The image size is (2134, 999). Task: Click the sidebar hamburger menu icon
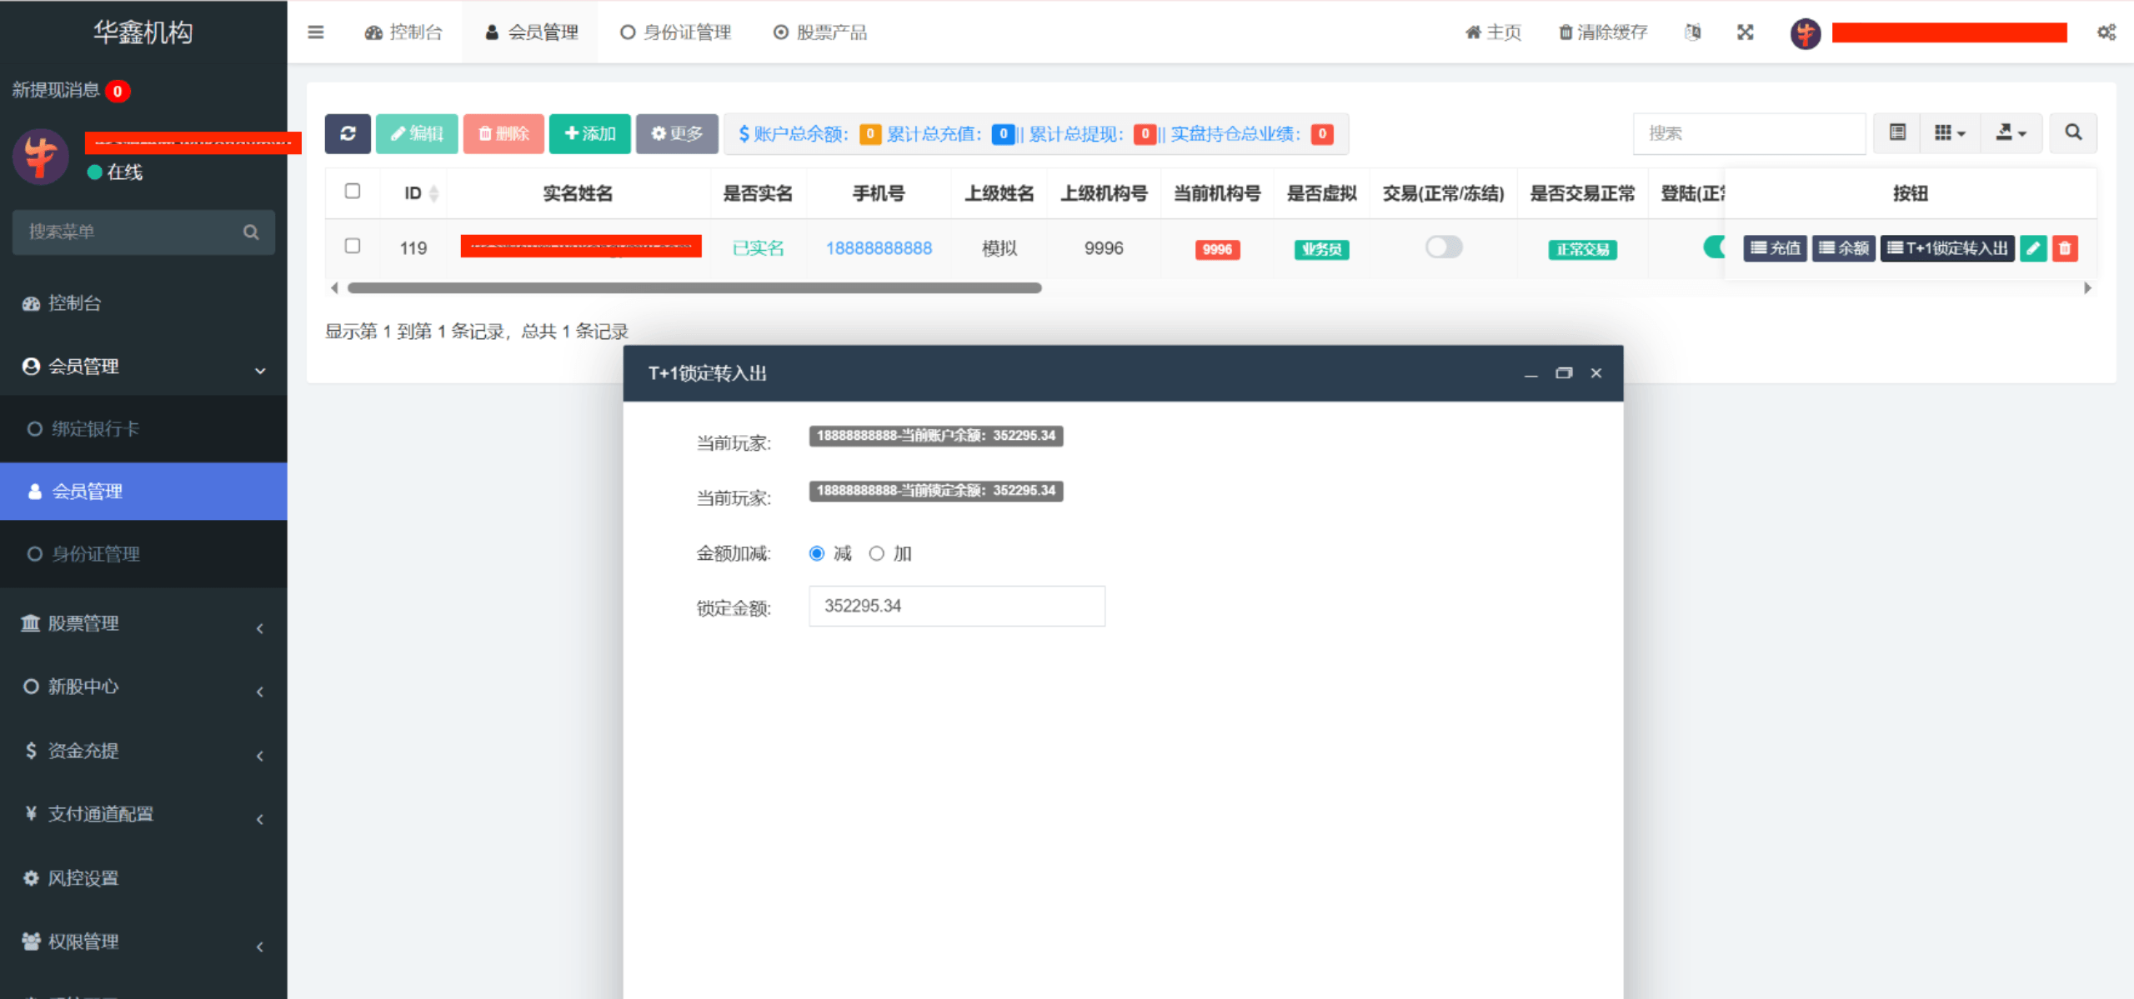click(x=315, y=32)
